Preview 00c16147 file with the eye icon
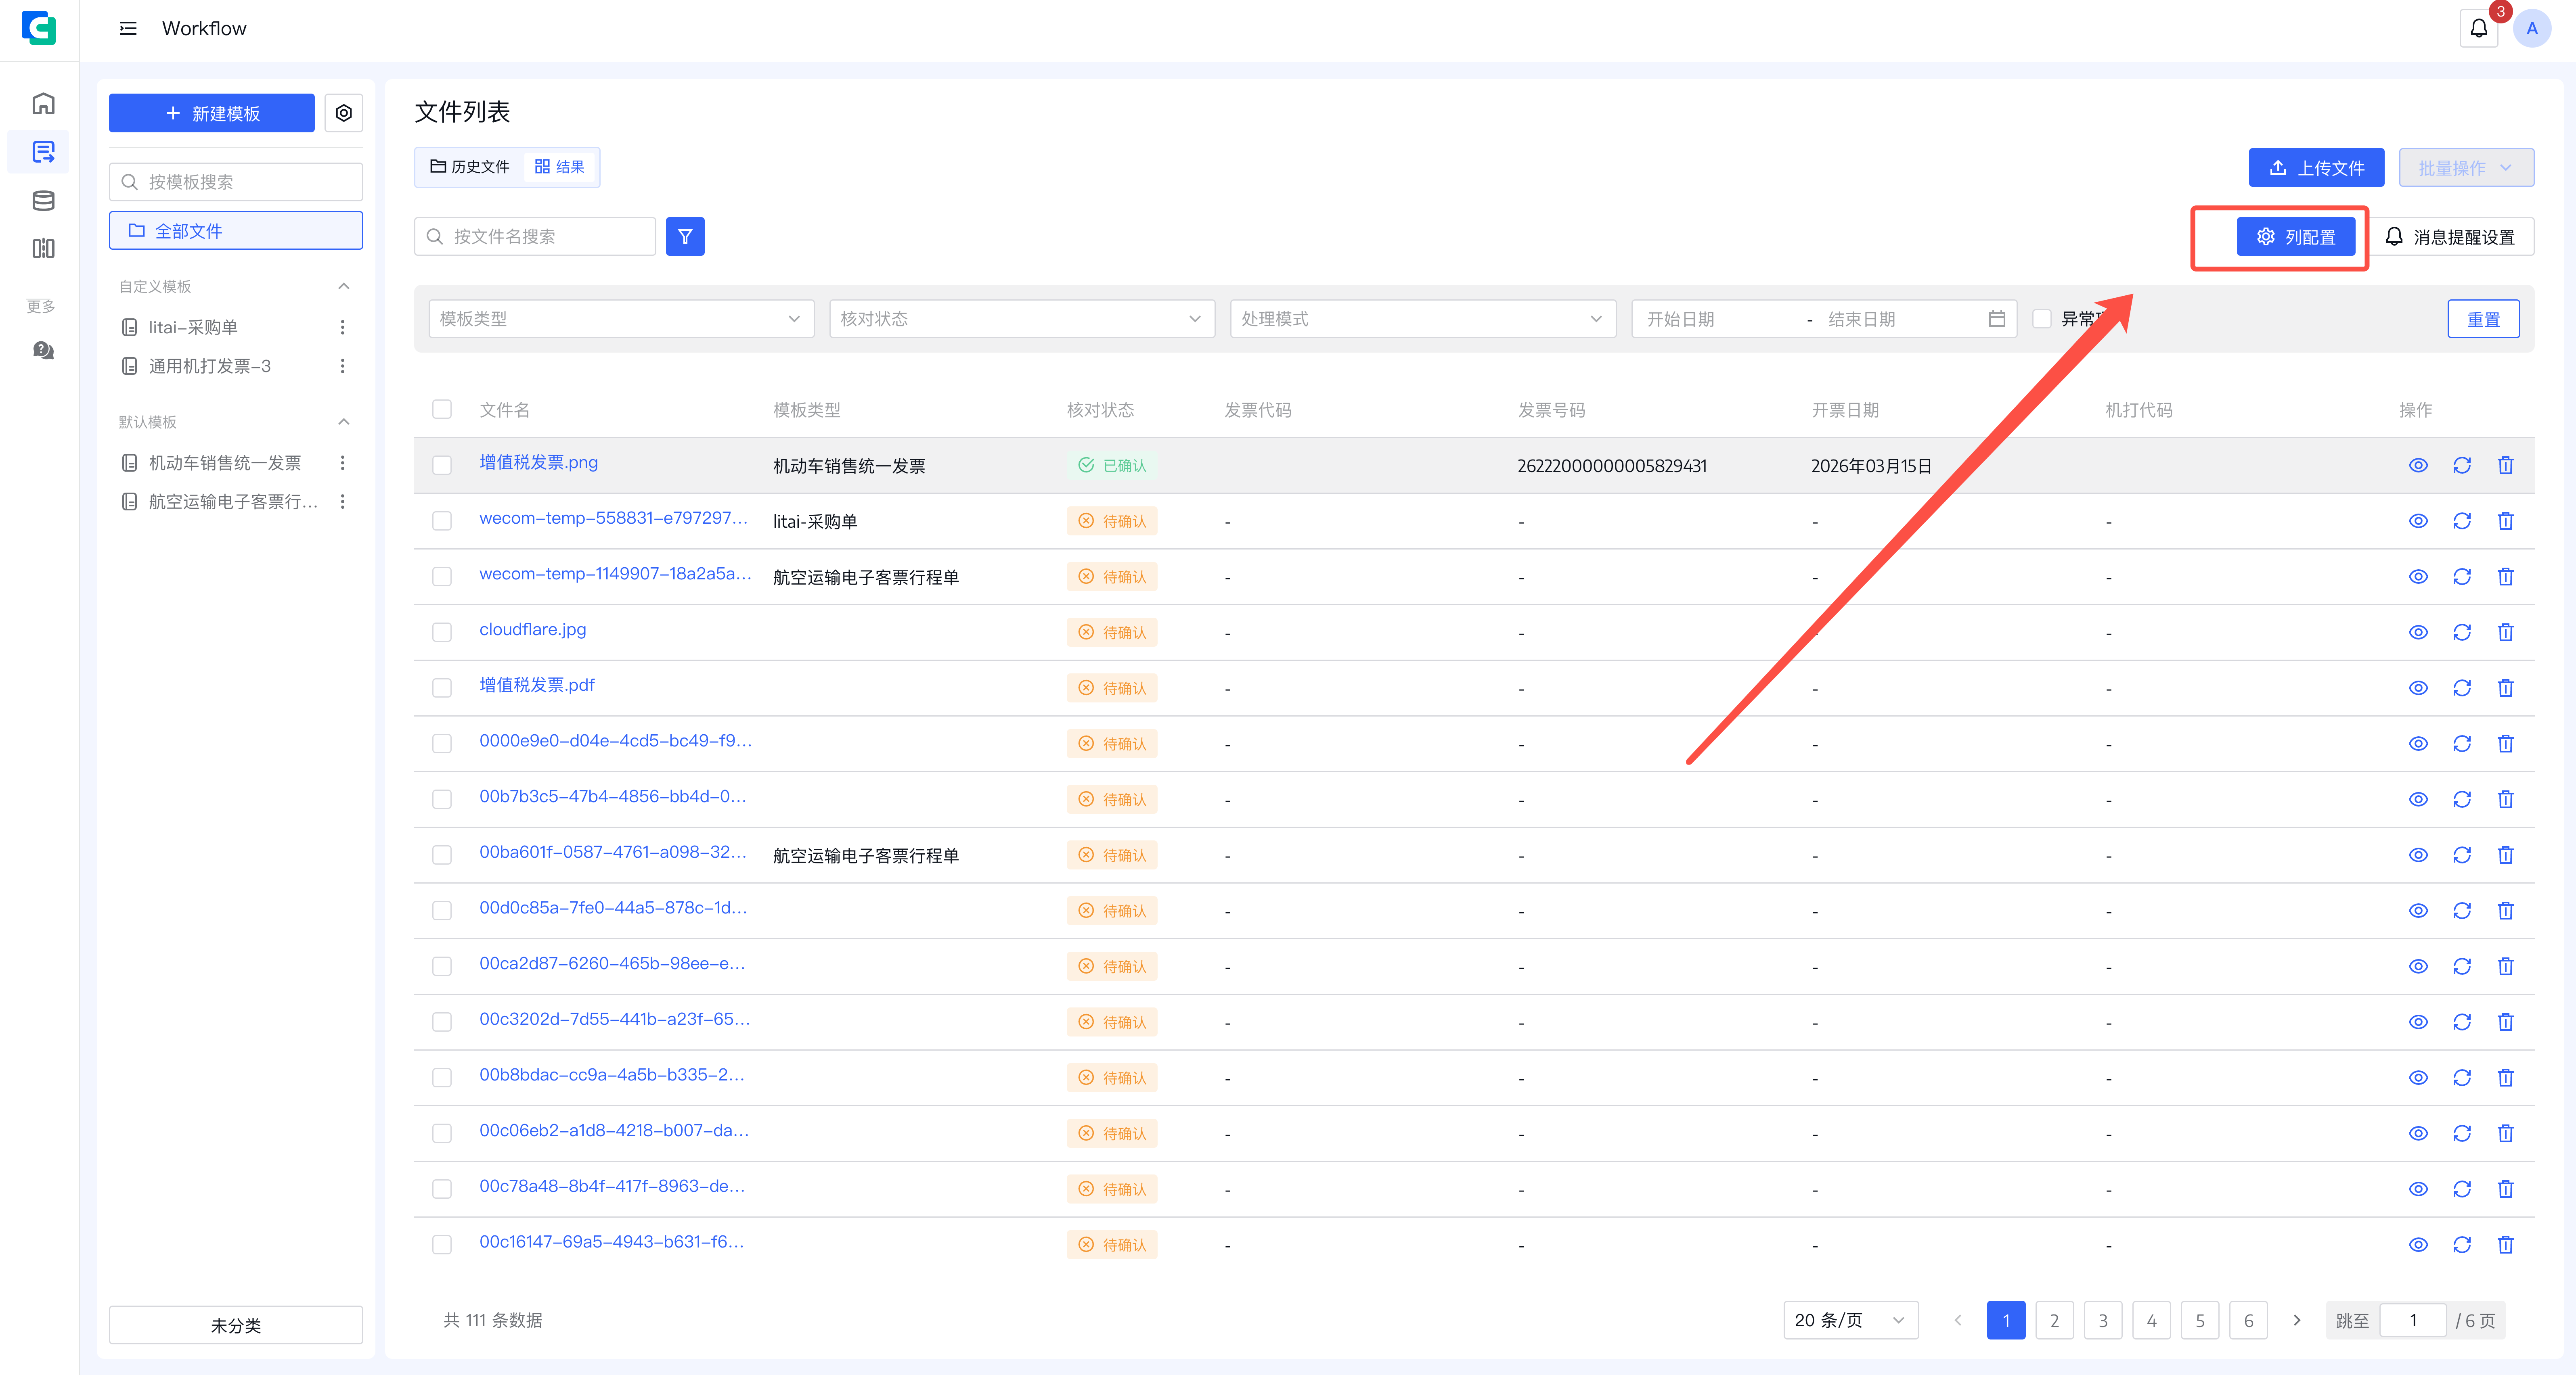 click(2418, 1245)
